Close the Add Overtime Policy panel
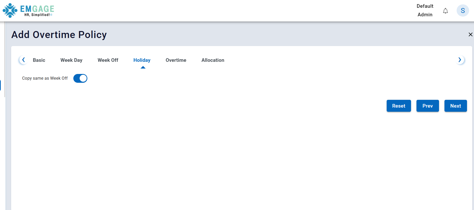Viewport: 474px width, 210px height. click(470, 34)
